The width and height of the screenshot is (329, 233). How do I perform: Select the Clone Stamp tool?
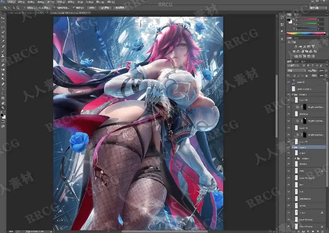click(x=3, y=56)
